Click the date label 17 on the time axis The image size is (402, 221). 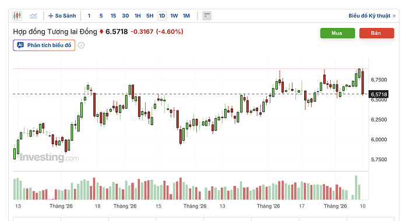(302, 206)
